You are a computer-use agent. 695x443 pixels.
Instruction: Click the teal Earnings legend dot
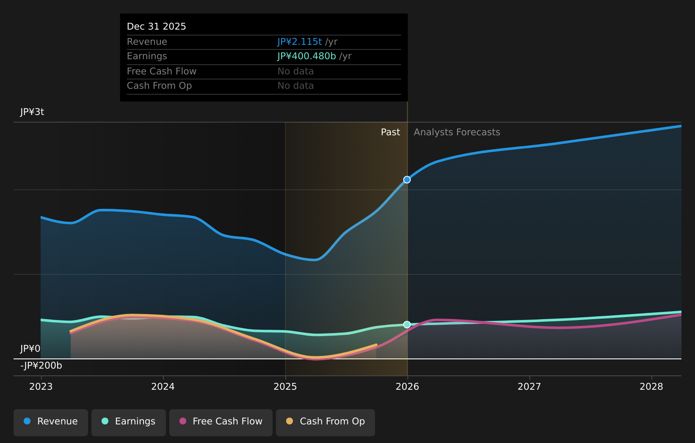(105, 421)
